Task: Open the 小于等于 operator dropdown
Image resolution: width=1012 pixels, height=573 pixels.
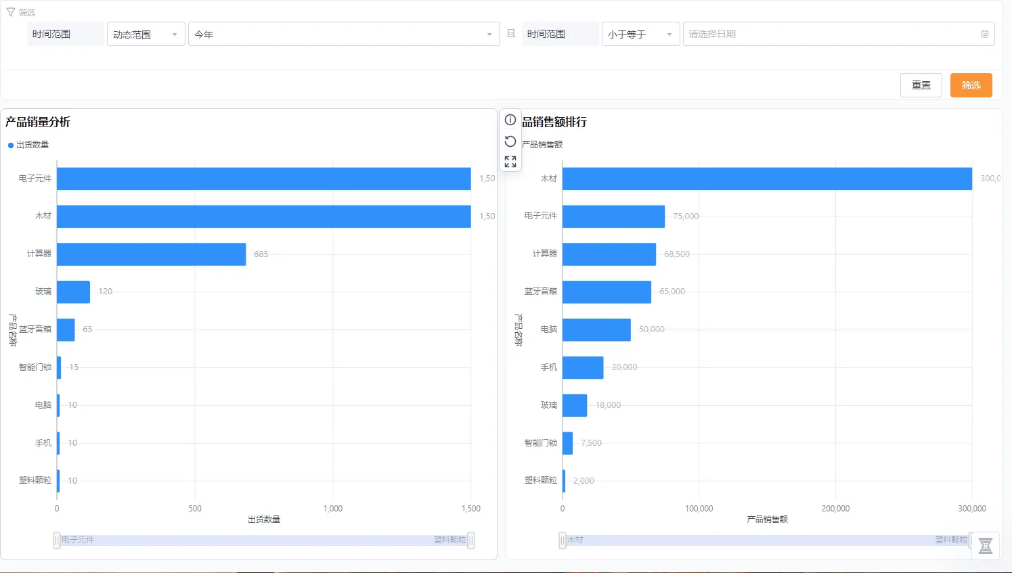Action: [x=640, y=35]
